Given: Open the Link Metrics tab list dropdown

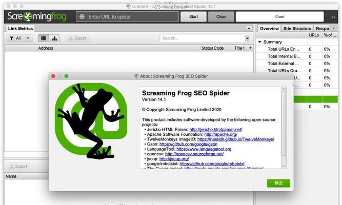Looking at the screenshot, I should [249, 28].
